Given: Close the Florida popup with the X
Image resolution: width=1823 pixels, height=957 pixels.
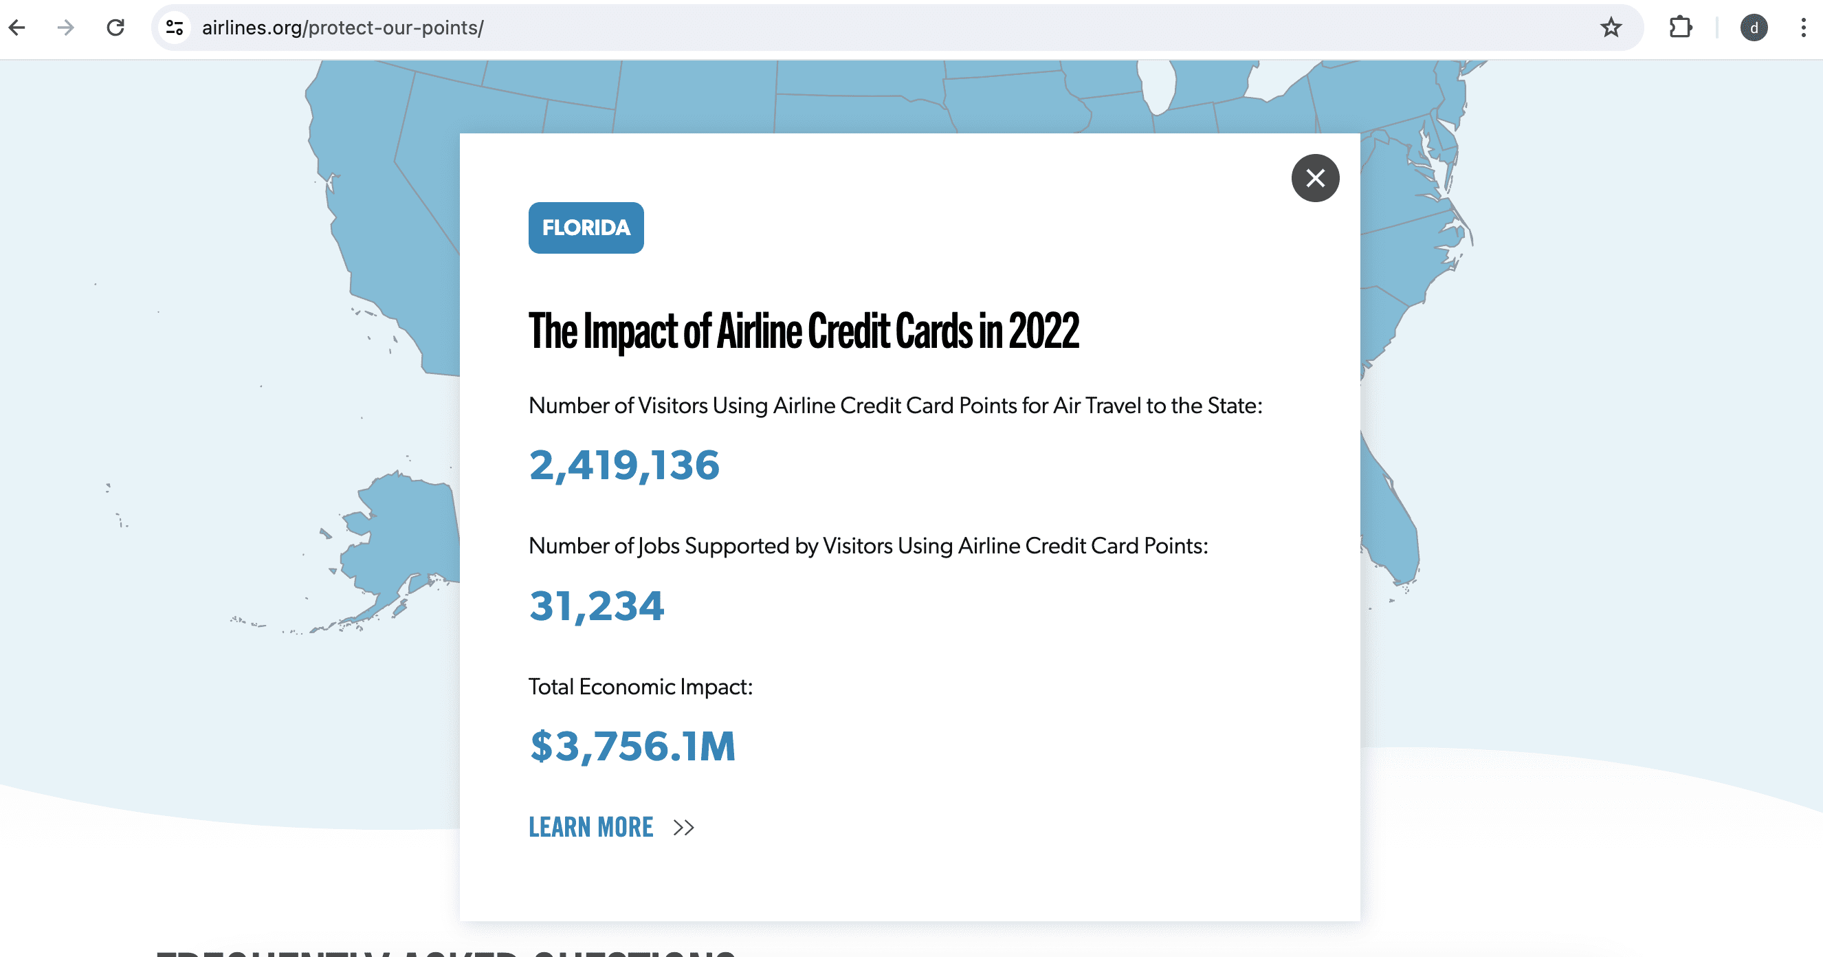Looking at the screenshot, I should 1315,177.
